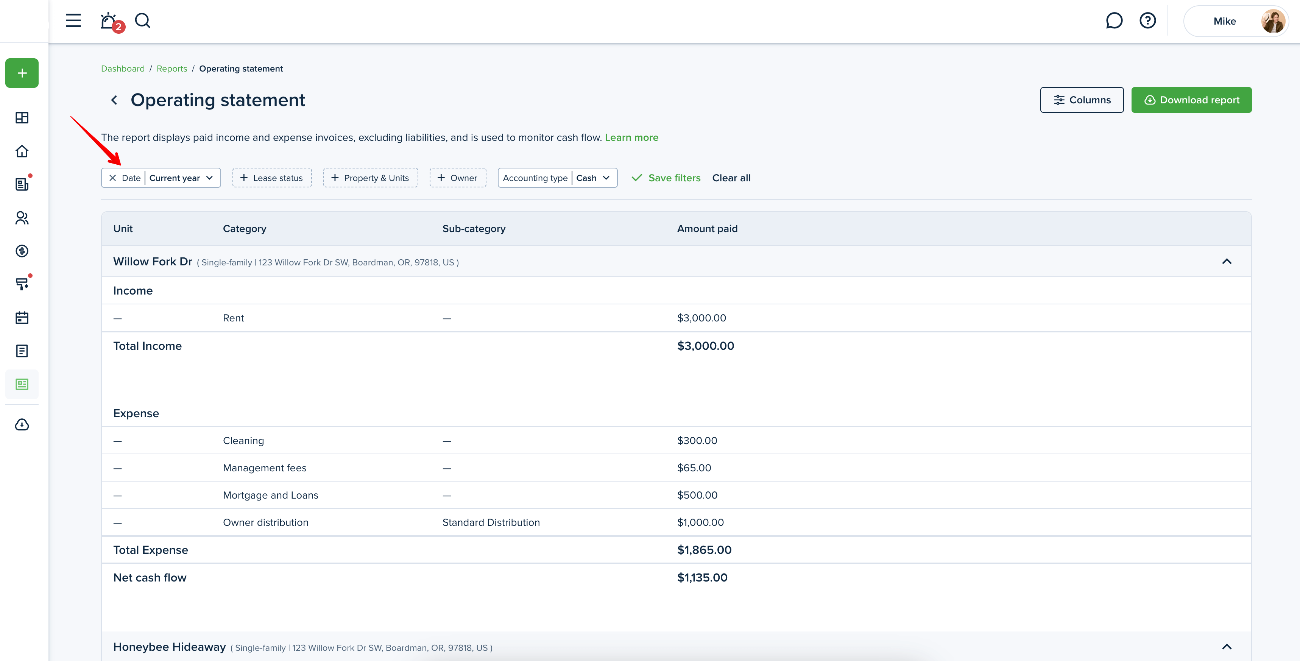This screenshot has width=1300, height=661.
Task: Click Save filters
Action: point(666,178)
